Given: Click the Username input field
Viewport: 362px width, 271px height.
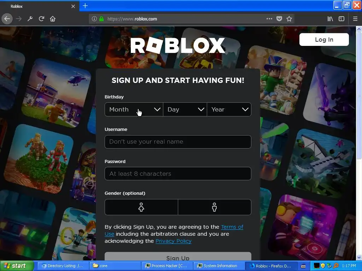Looking at the screenshot, I should pyautogui.click(x=178, y=142).
